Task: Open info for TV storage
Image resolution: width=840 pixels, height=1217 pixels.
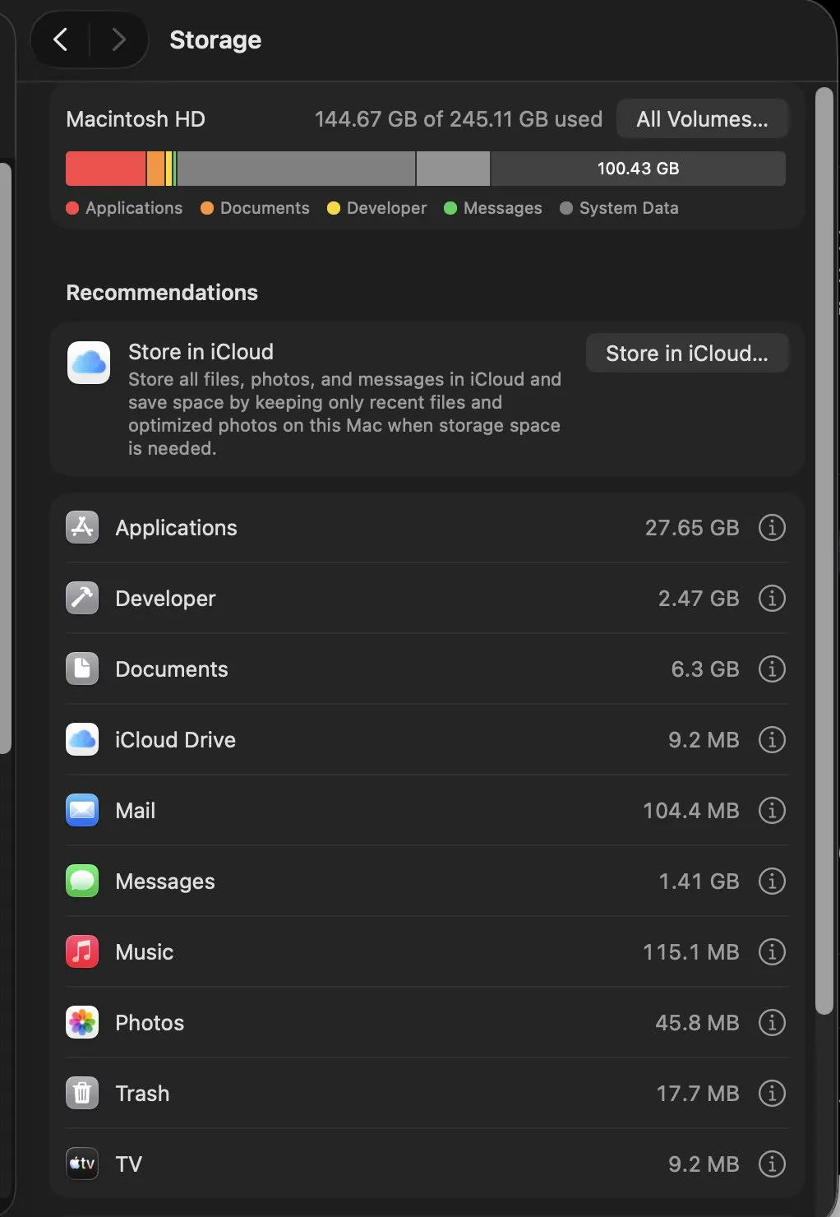Action: click(772, 1164)
